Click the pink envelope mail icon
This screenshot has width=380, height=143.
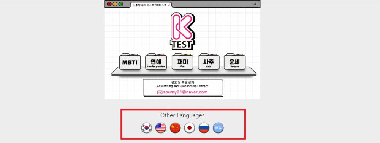tap(160, 92)
